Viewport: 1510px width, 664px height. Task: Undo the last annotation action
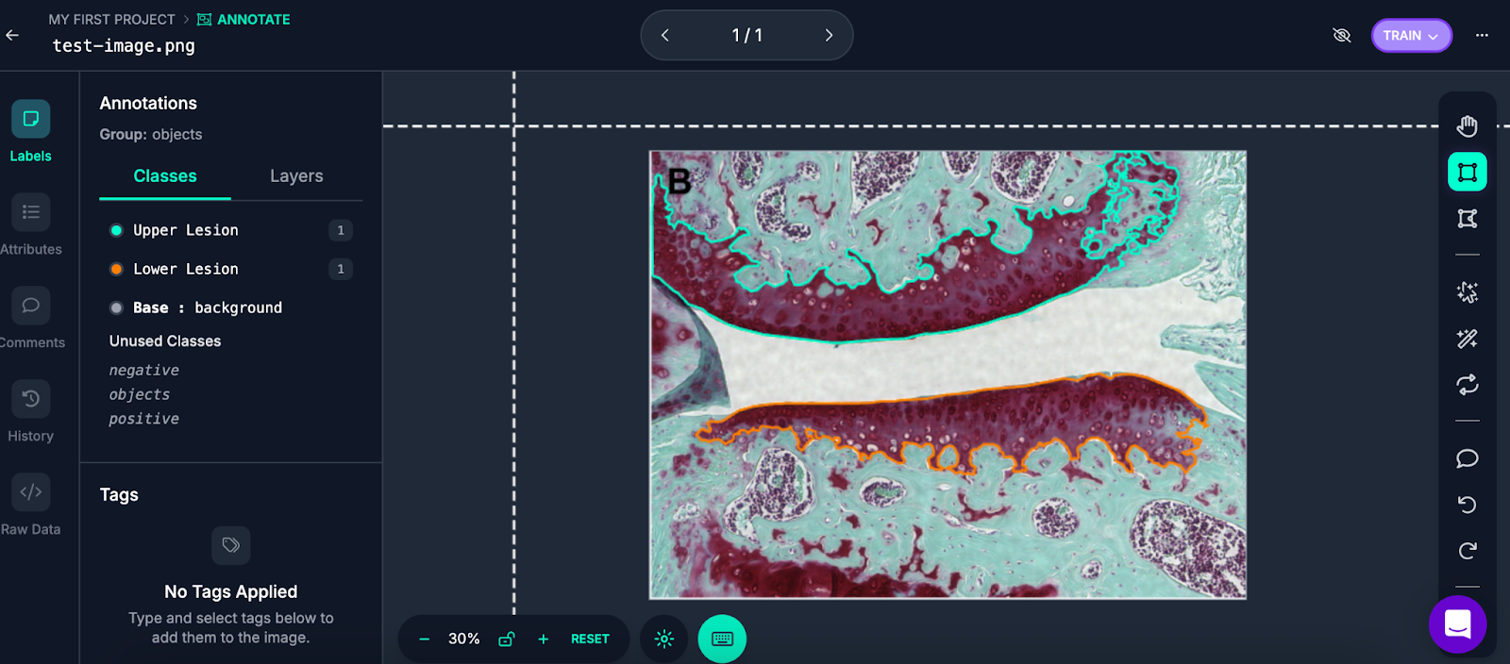1468,505
